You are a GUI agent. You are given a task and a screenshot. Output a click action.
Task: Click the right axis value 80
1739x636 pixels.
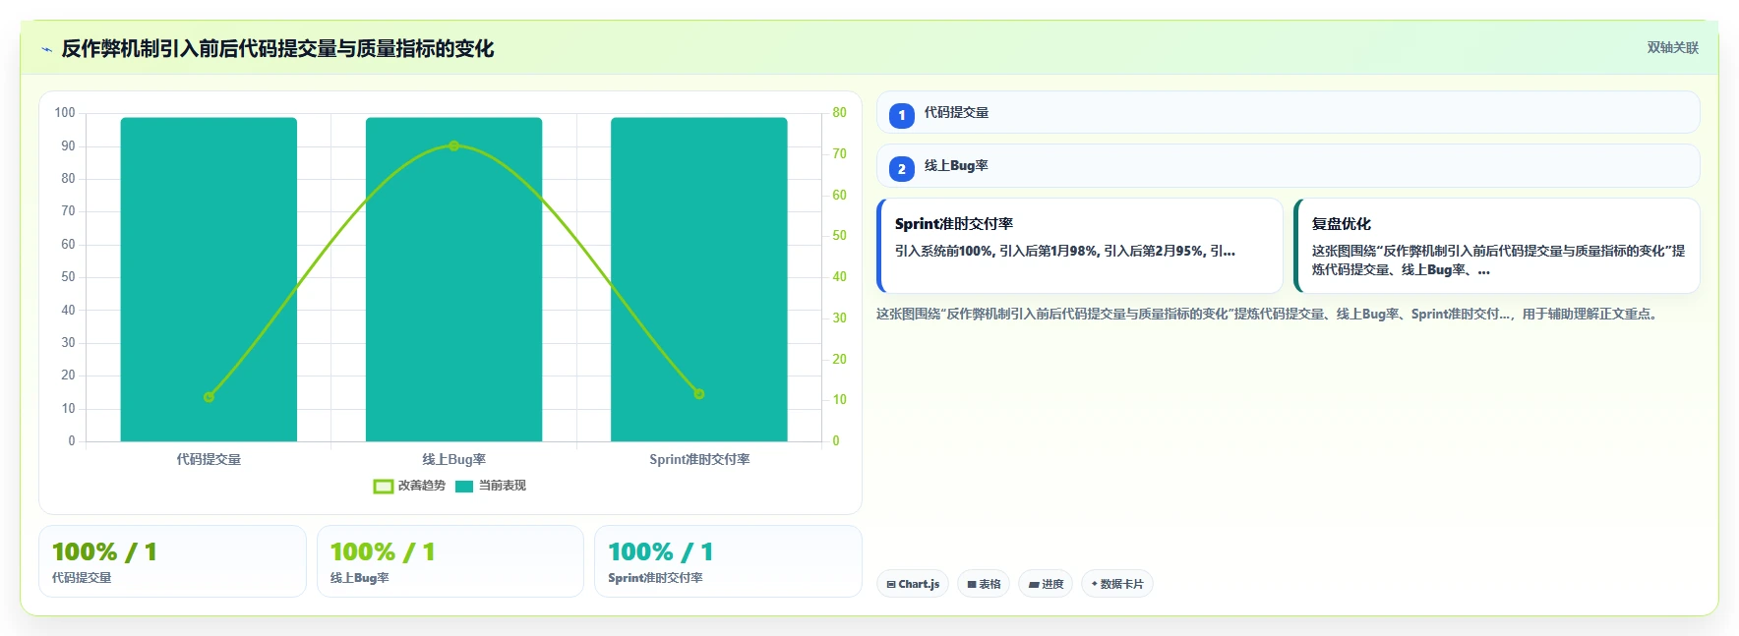click(839, 113)
